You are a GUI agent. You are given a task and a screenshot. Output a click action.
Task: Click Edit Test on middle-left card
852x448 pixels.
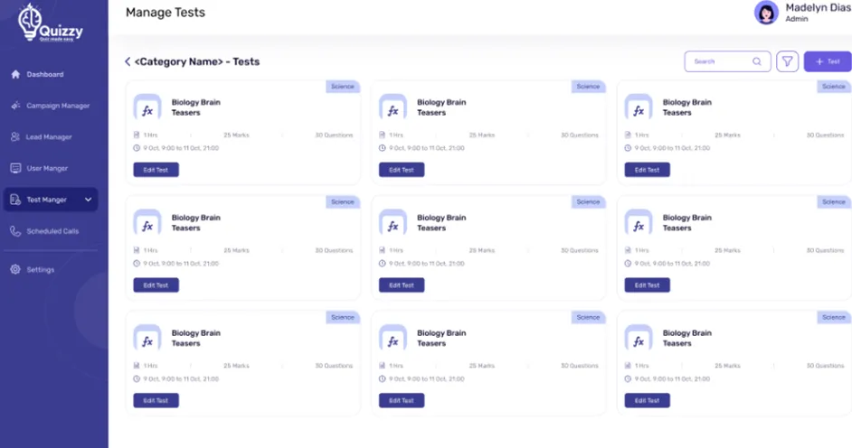(156, 285)
